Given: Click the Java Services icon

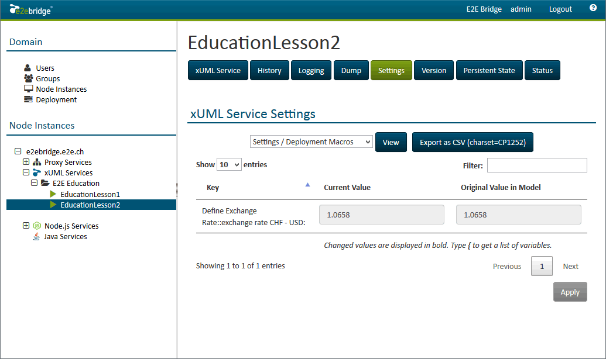Looking at the screenshot, I should 36,237.
